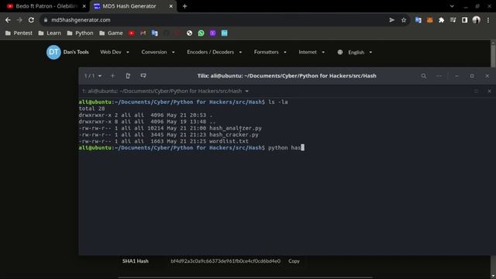The height and width of the screenshot is (279, 496).
Task: Open the Pentest bookmarks folder
Action: [x=19, y=33]
